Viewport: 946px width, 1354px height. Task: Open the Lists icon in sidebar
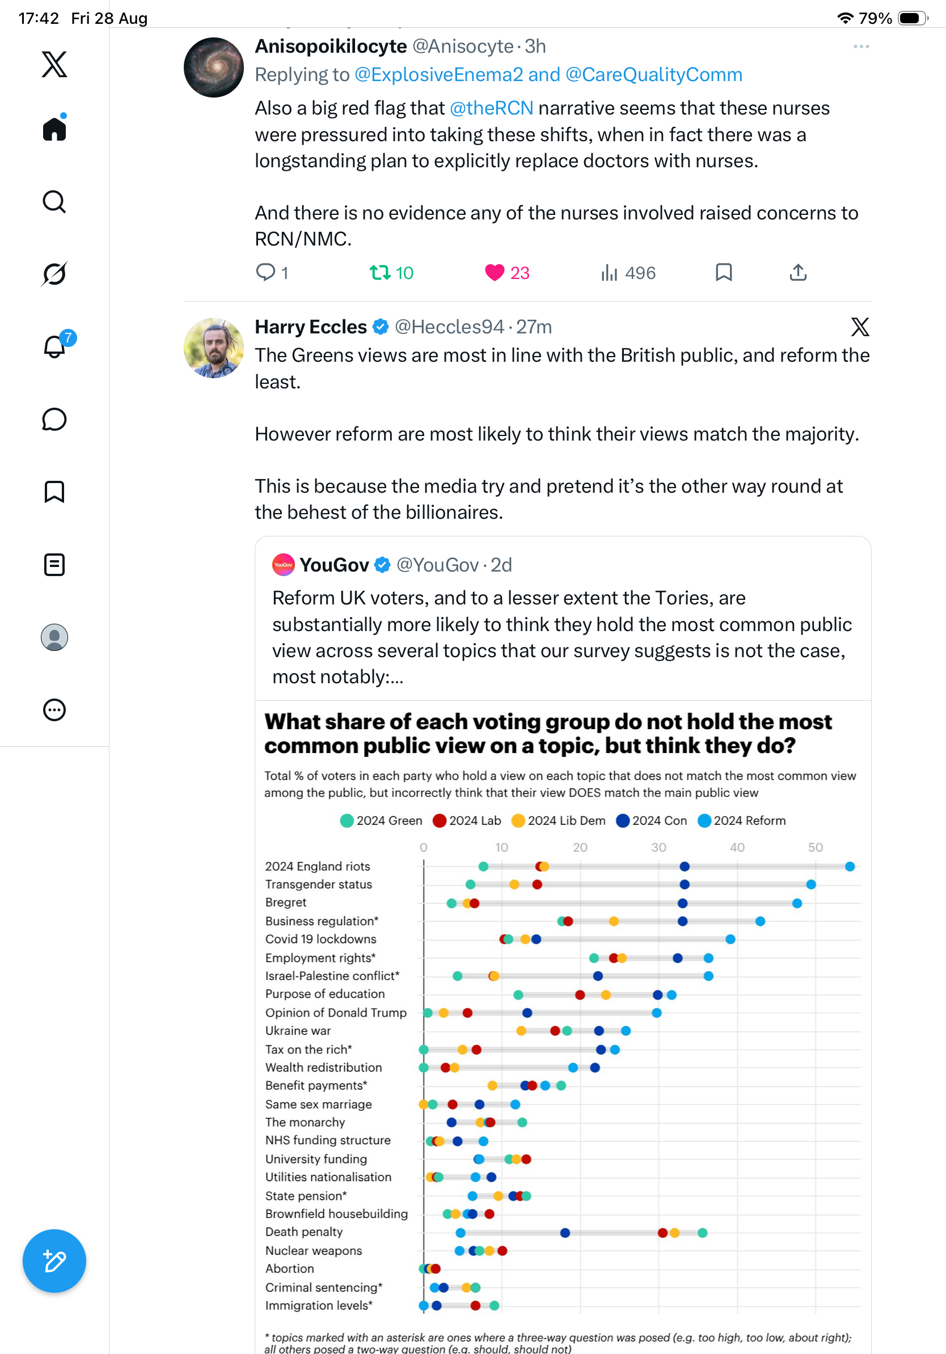click(x=54, y=565)
